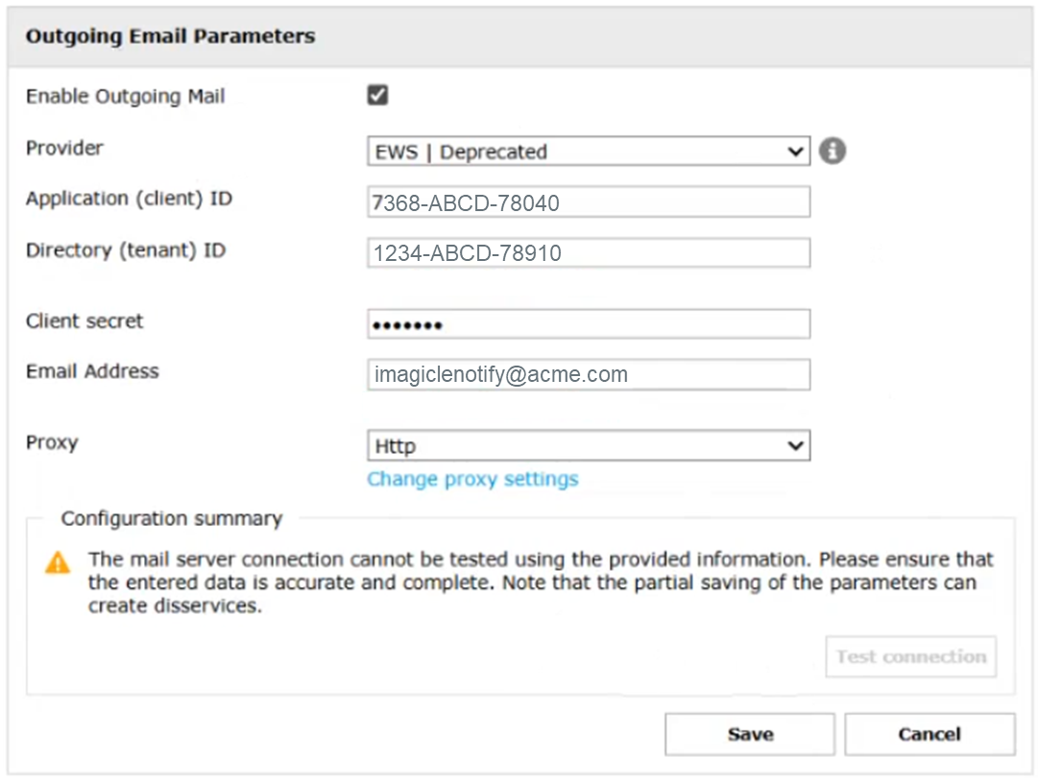This screenshot has height=781, width=1038.
Task: Focus the Application (client) ID field
Action: pyautogui.click(x=588, y=202)
